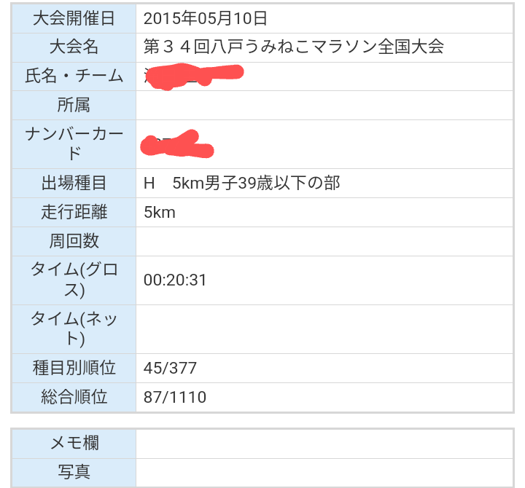The width and height of the screenshot is (525, 488).
Task: Tap the 氏名・チーム label
Action: pos(74,76)
